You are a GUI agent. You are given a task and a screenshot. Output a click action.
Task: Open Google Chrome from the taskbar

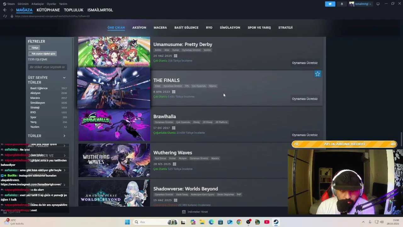[239, 222]
